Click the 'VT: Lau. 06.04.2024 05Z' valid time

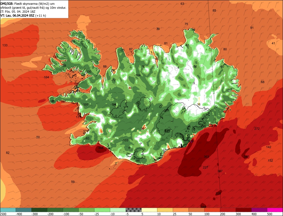[x=17, y=16]
